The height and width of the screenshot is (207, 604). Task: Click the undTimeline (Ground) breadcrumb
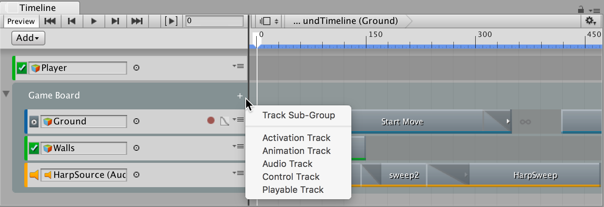[x=345, y=21]
